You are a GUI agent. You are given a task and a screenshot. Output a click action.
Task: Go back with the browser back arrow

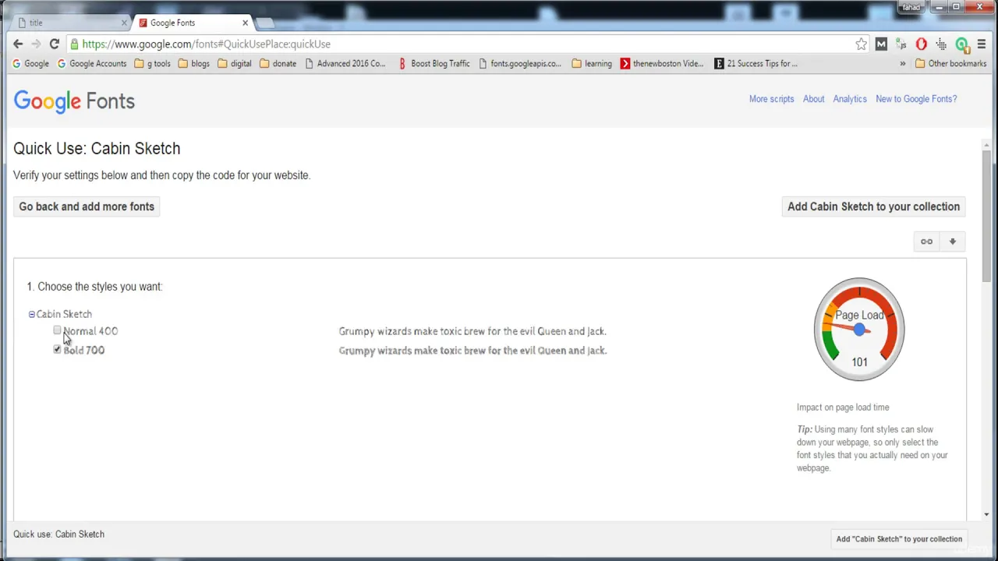tap(18, 44)
